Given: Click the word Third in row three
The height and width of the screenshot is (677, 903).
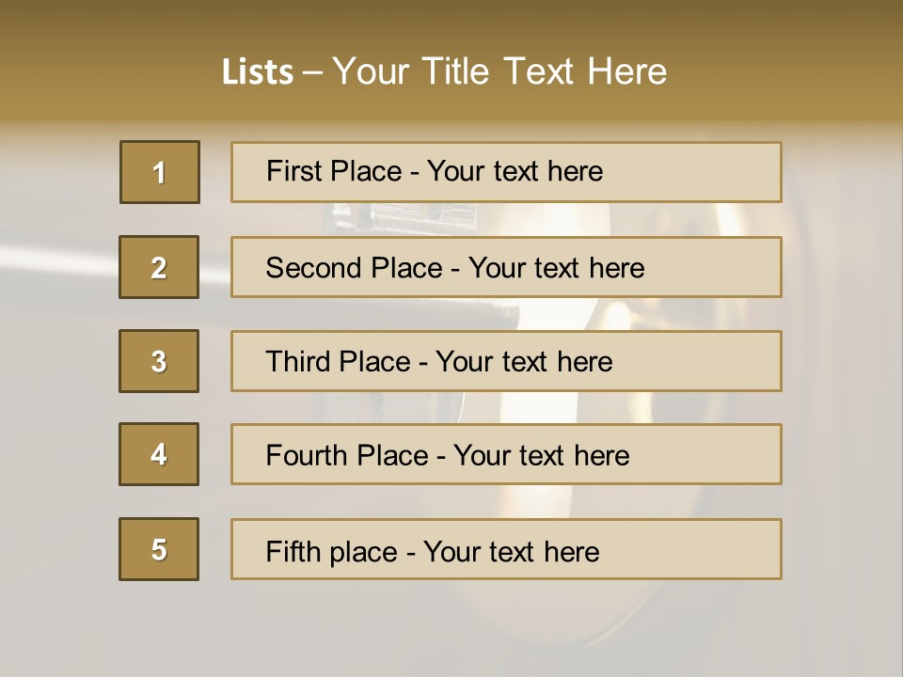Looking at the screenshot, I should (296, 361).
